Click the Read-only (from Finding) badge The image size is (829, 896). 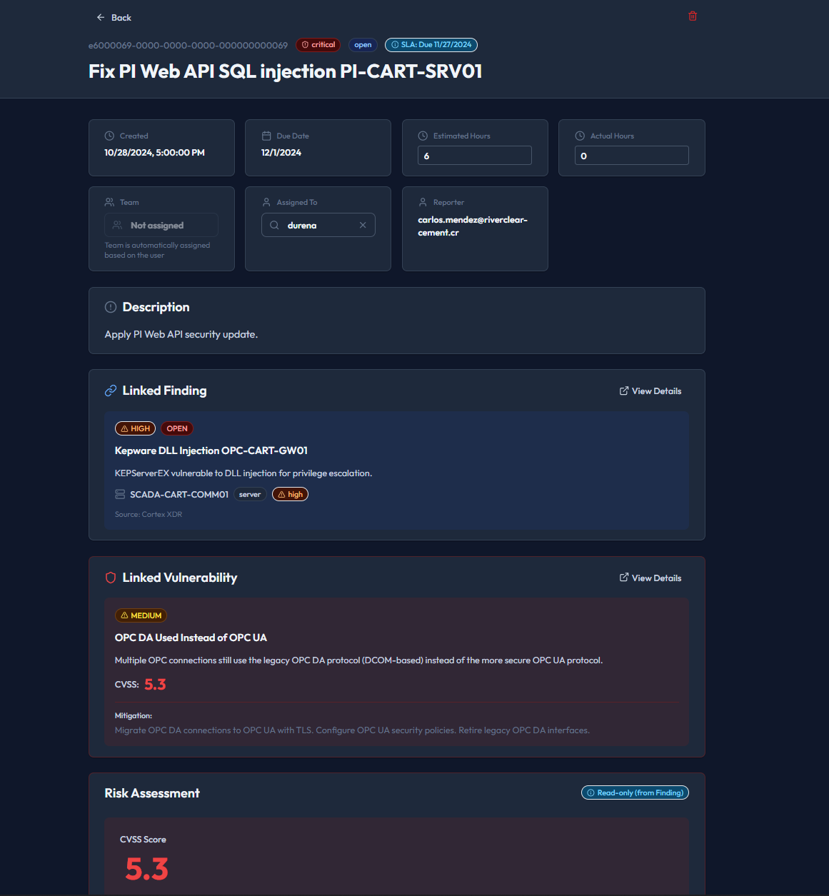[634, 792]
